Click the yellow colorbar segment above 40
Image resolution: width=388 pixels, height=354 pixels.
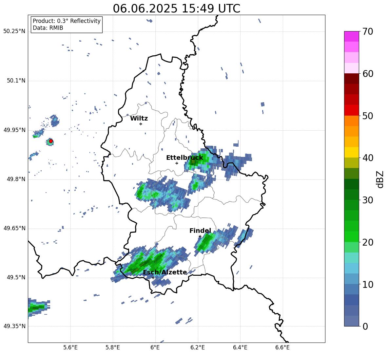click(351, 152)
